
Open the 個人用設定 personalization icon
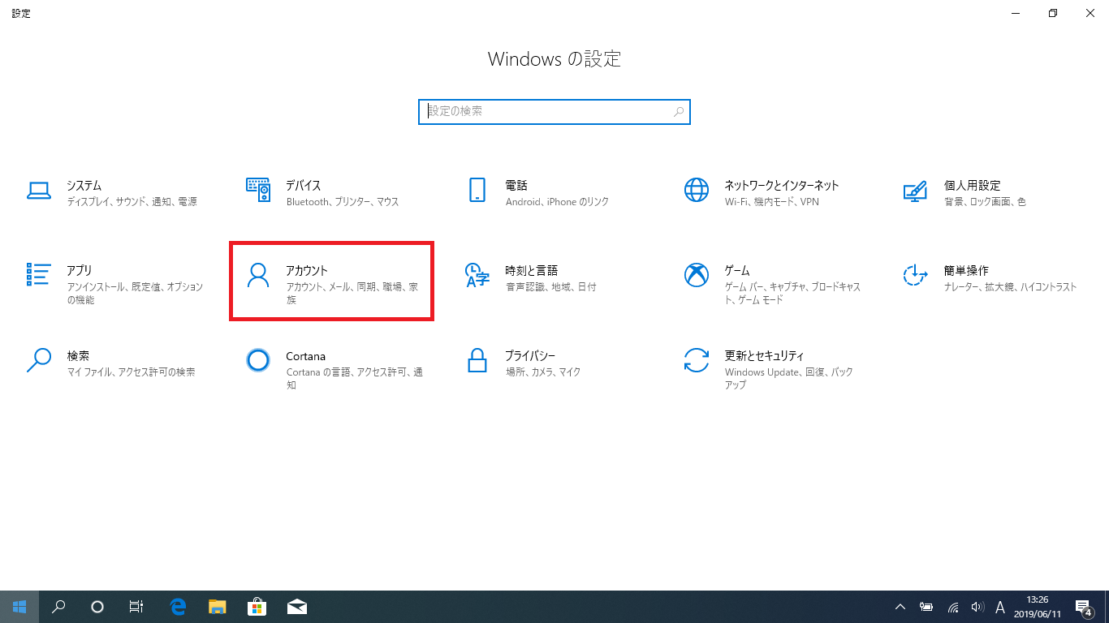click(x=915, y=190)
